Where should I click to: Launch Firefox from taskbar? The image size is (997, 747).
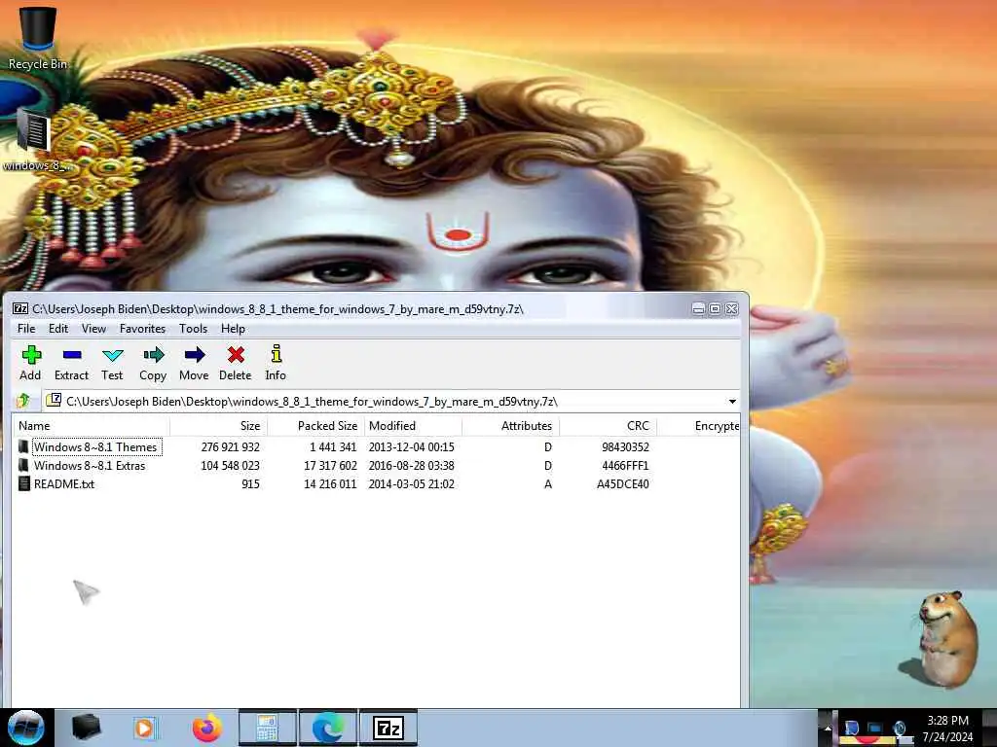pos(207,728)
